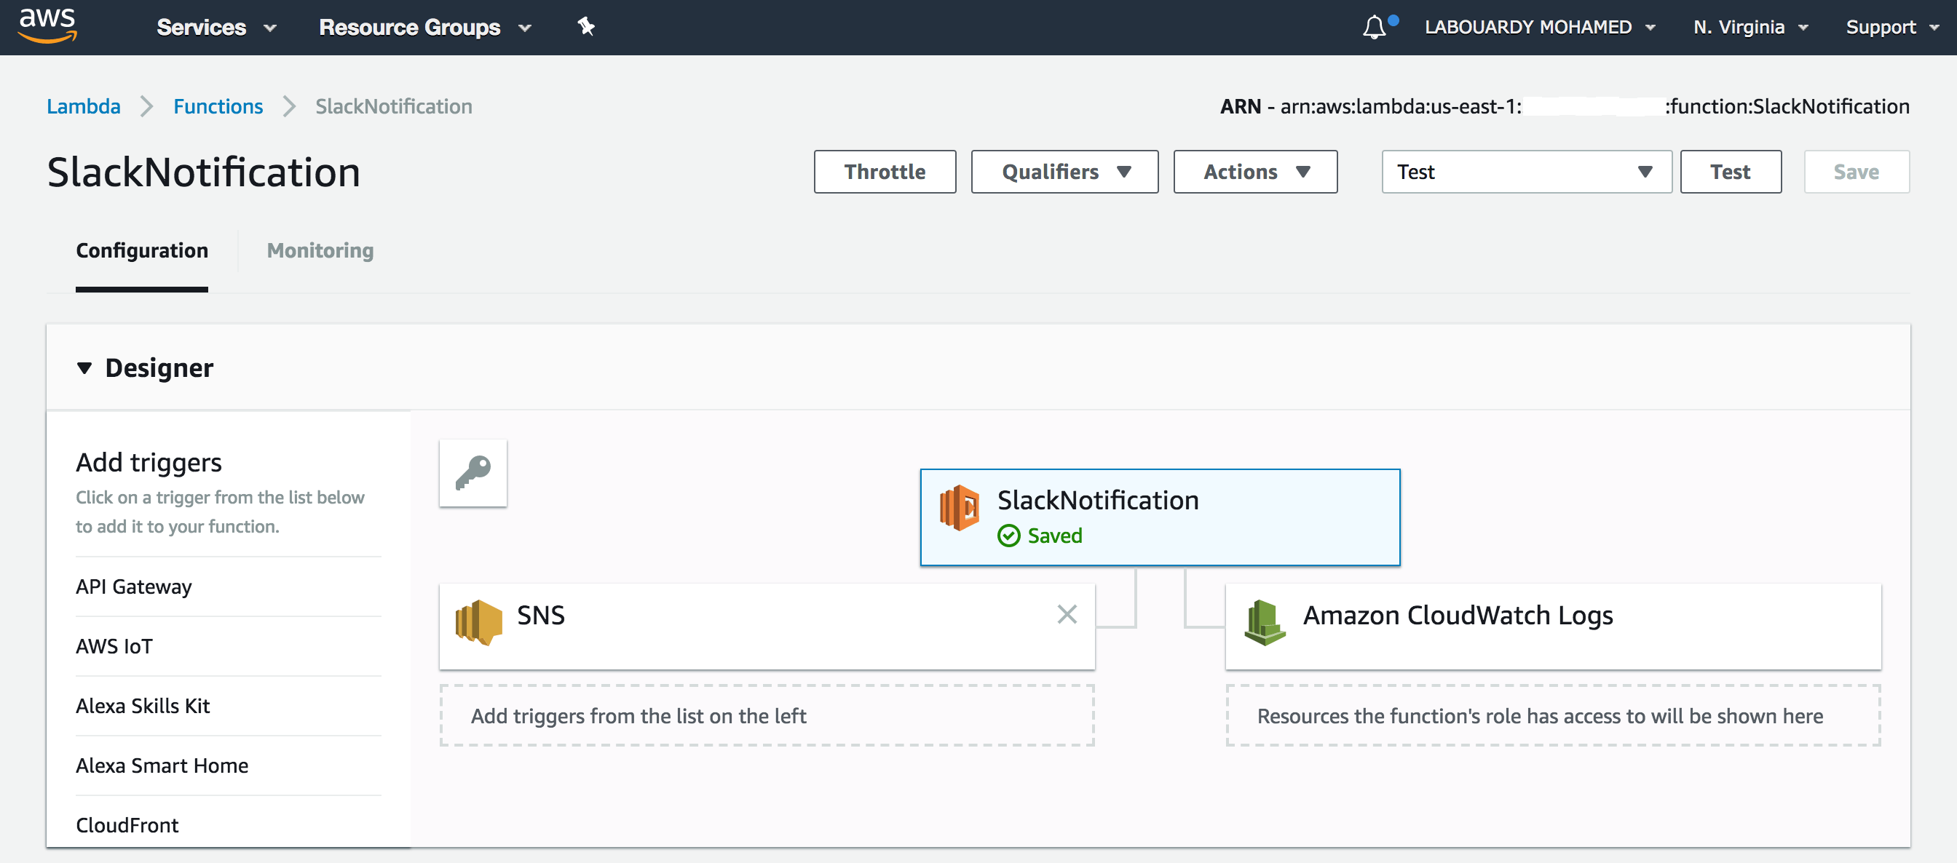Select the Amazon CloudWatch Logs resource card
1957x863 pixels.
click(x=1553, y=627)
